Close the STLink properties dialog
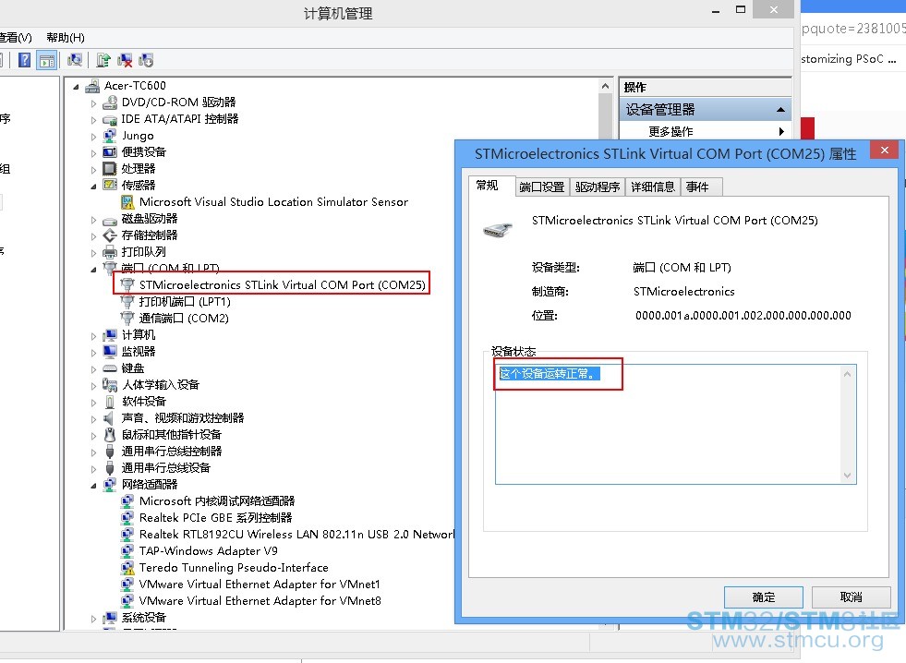The width and height of the screenshot is (906, 663). (884, 151)
